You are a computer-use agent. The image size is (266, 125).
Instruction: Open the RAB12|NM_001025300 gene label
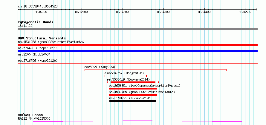tap(34, 118)
